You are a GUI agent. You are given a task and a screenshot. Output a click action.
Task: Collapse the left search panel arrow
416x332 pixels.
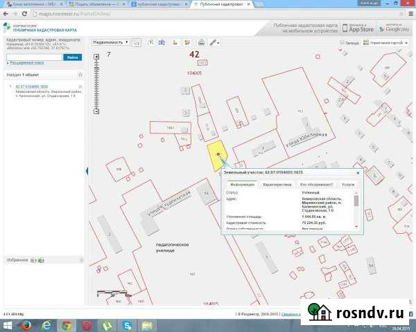point(87,171)
